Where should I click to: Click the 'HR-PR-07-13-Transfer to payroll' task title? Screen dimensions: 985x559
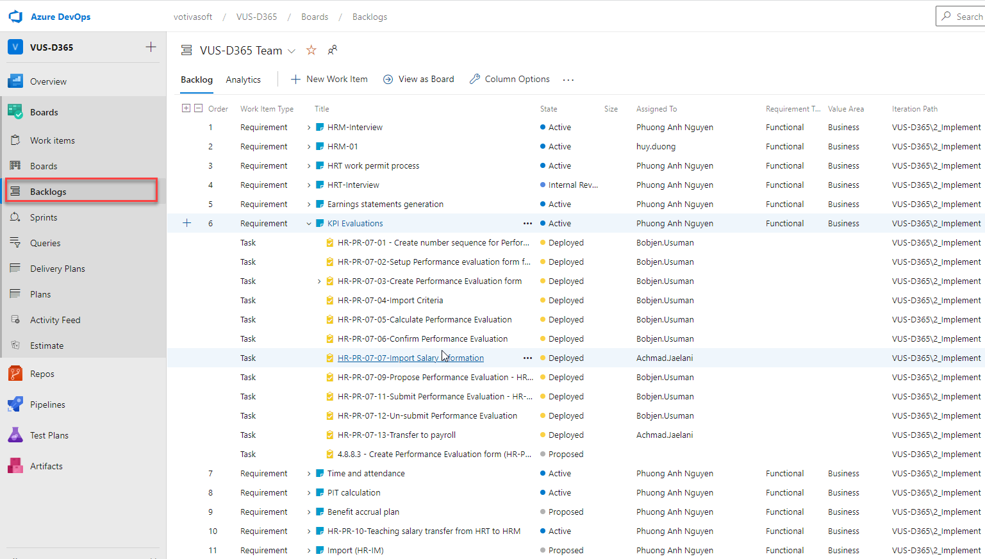pos(397,435)
